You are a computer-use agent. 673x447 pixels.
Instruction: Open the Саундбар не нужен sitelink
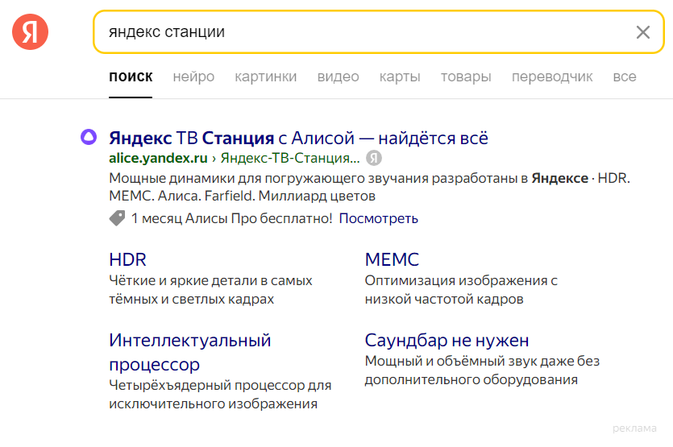click(447, 340)
